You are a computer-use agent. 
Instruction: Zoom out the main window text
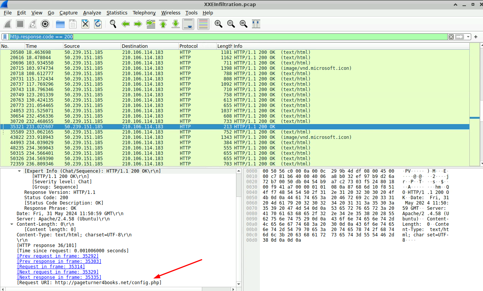click(x=231, y=24)
